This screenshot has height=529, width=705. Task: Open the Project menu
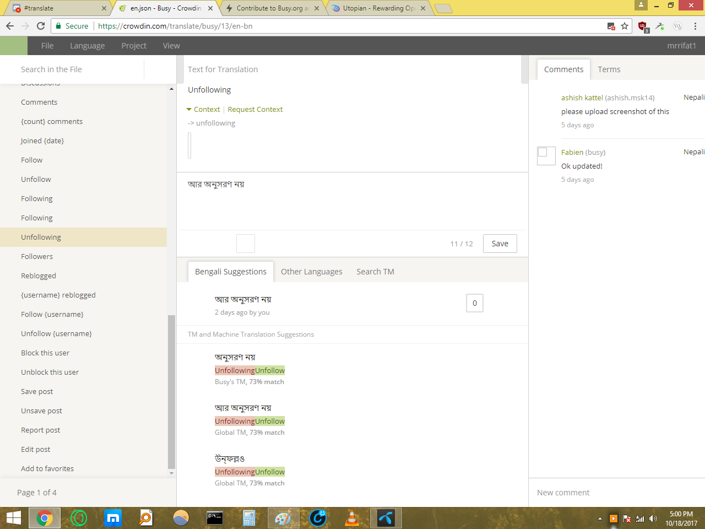[x=134, y=46]
